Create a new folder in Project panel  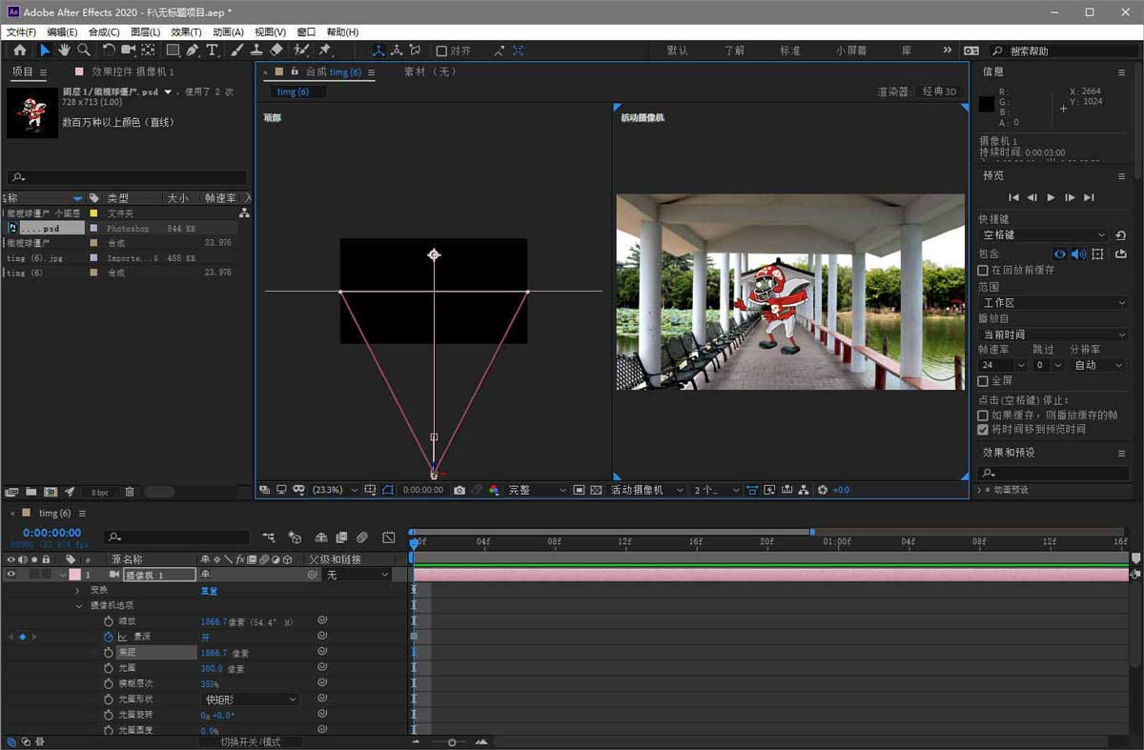(x=31, y=492)
